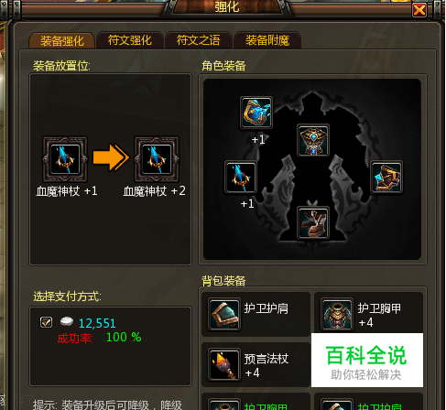
Task: Open the 符文强化 tab
Action: click(x=130, y=40)
